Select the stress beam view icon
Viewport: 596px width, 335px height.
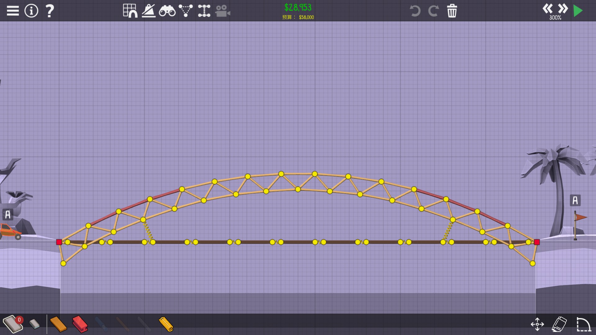click(204, 11)
